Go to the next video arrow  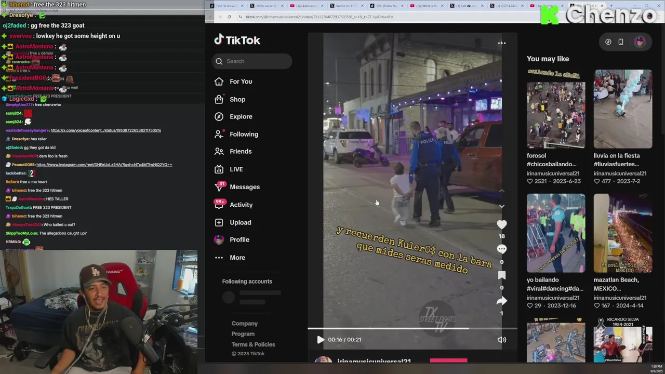coord(501,206)
